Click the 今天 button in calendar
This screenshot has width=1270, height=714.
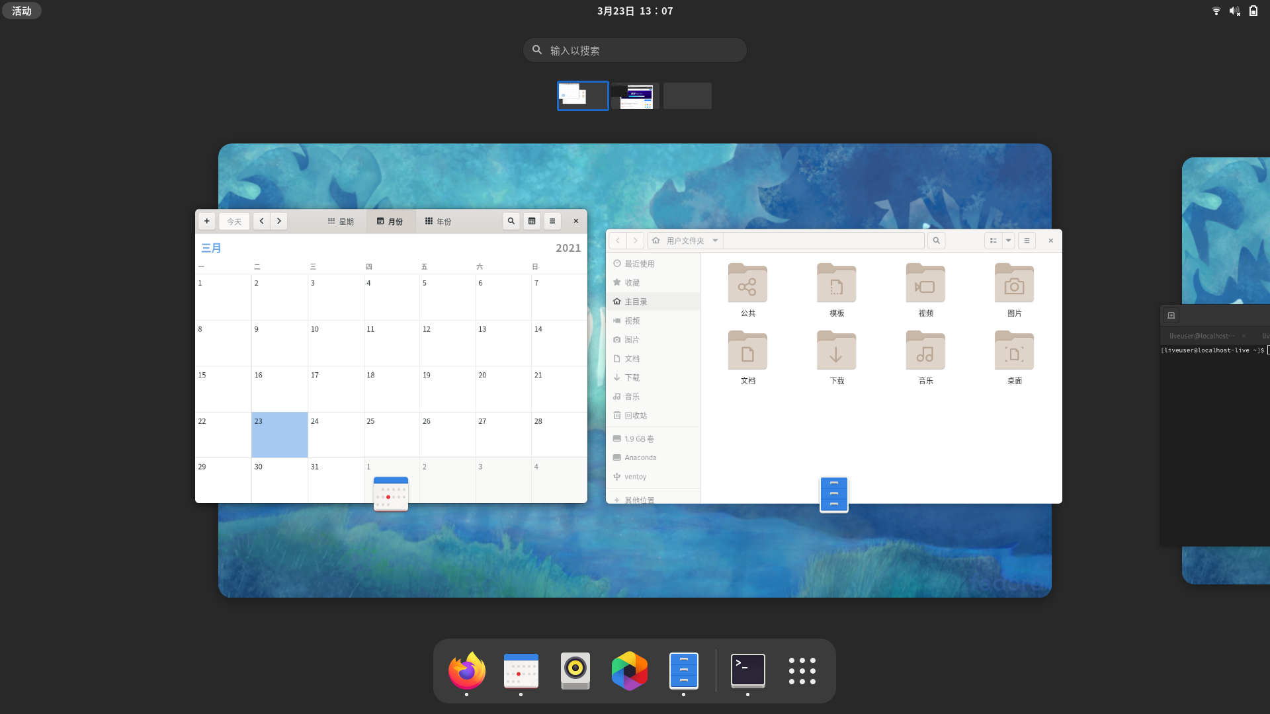pyautogui.click(x=234, y=221)
